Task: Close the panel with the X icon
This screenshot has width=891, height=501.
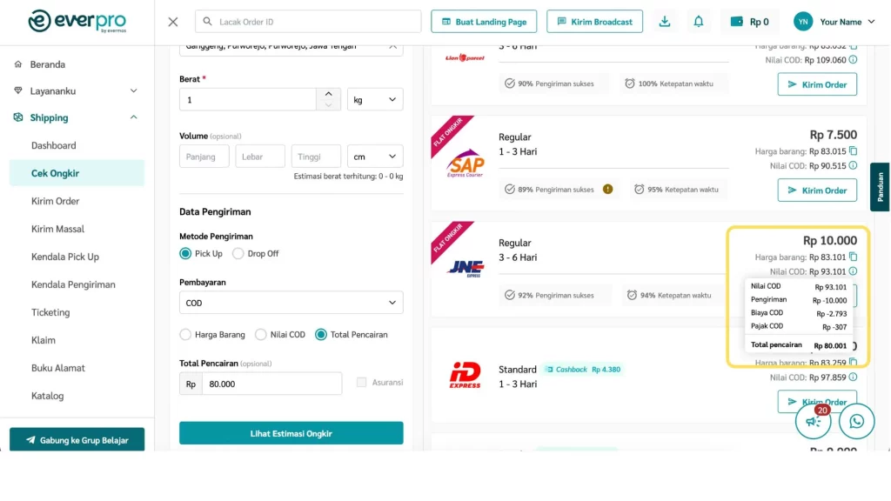Action: click(x=173, y=22)
